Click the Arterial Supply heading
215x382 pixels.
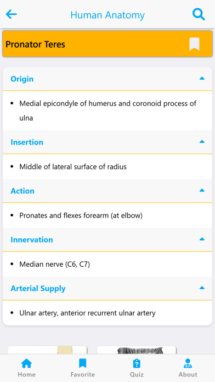click(38, 289)
